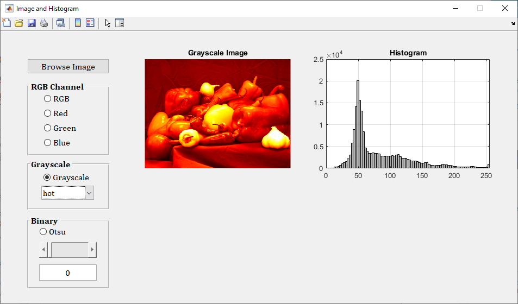Click the threshold value field showing 0
The height and width of the screenshot is (304, 518).
point(68,273)
